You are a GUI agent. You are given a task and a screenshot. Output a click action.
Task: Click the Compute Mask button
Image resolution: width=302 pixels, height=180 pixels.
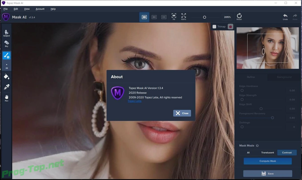(268, 161)
